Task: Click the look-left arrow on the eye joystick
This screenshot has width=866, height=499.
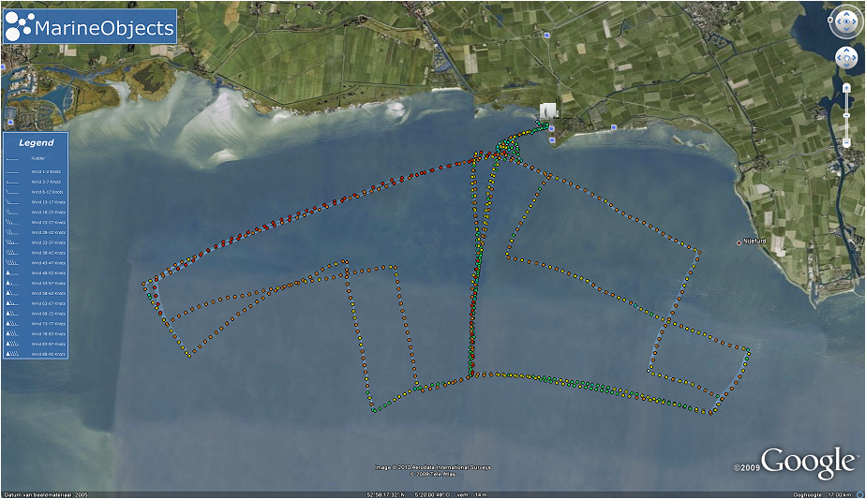Action: tap(839, 22)
